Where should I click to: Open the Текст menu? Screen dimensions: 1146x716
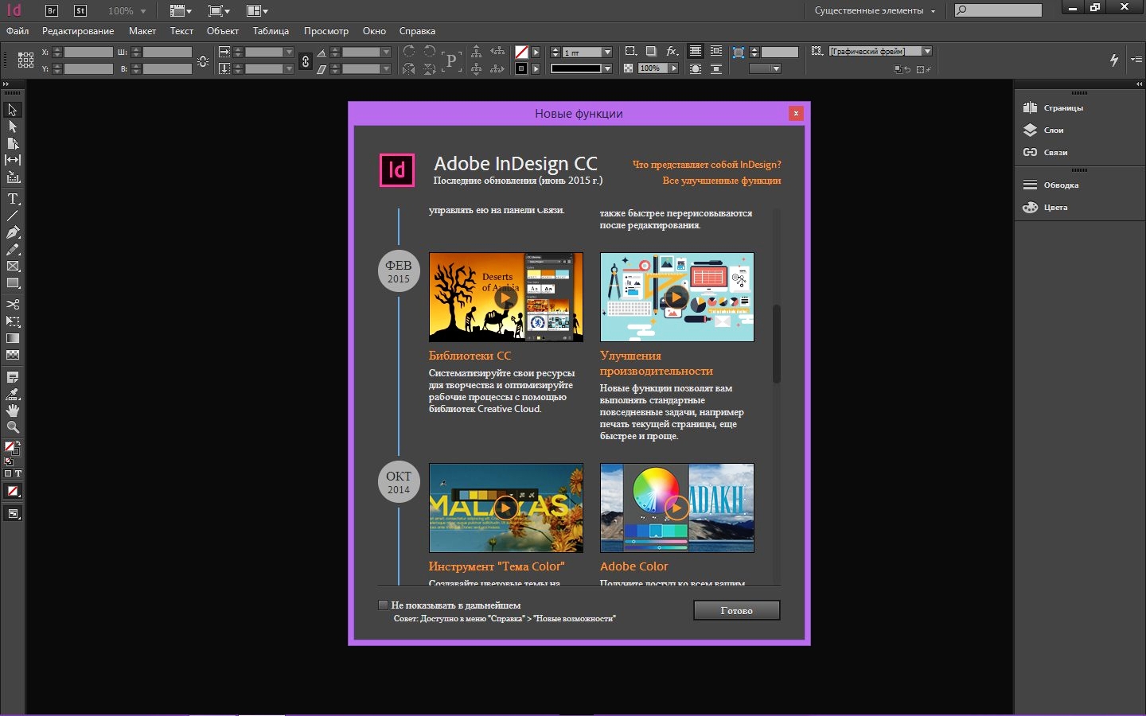[x=181, y=31]
